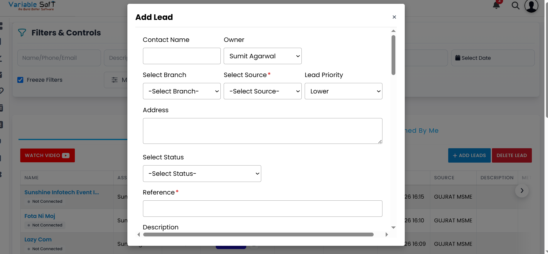Open the Lazy Com lead
The width and height of the screenshot is (548, 254).
(x=38, y=239)
